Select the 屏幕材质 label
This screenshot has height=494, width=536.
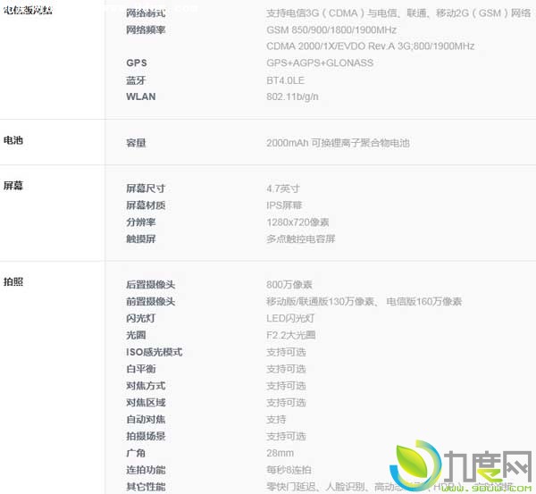coord(146,205)
